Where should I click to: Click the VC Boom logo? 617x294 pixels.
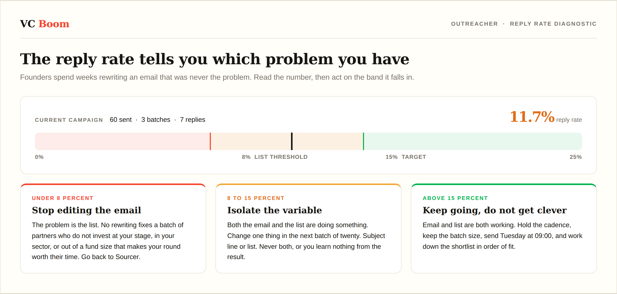coord(45,24)
